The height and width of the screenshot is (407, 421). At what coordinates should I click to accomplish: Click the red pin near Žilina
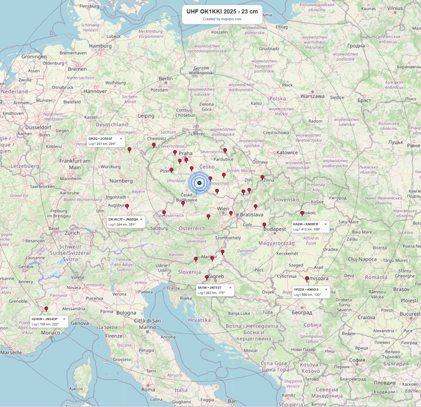(262, 177)
